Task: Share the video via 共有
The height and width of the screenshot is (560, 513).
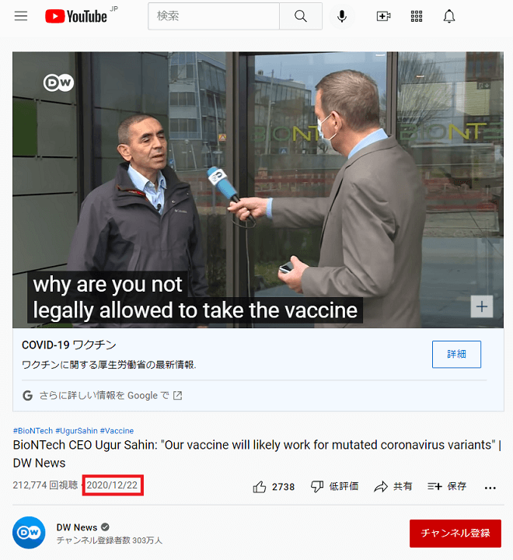Action: (393, 486)
